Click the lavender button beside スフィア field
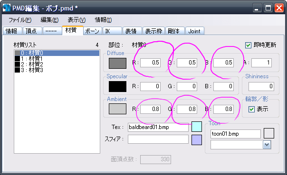The image size is (287, 175). pyautogui.click(x=197, y=140)
